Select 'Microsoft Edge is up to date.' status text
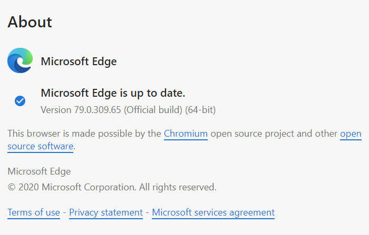Image resolution: width=369 pixels, height=235 pixels. (x=113, y=93)
